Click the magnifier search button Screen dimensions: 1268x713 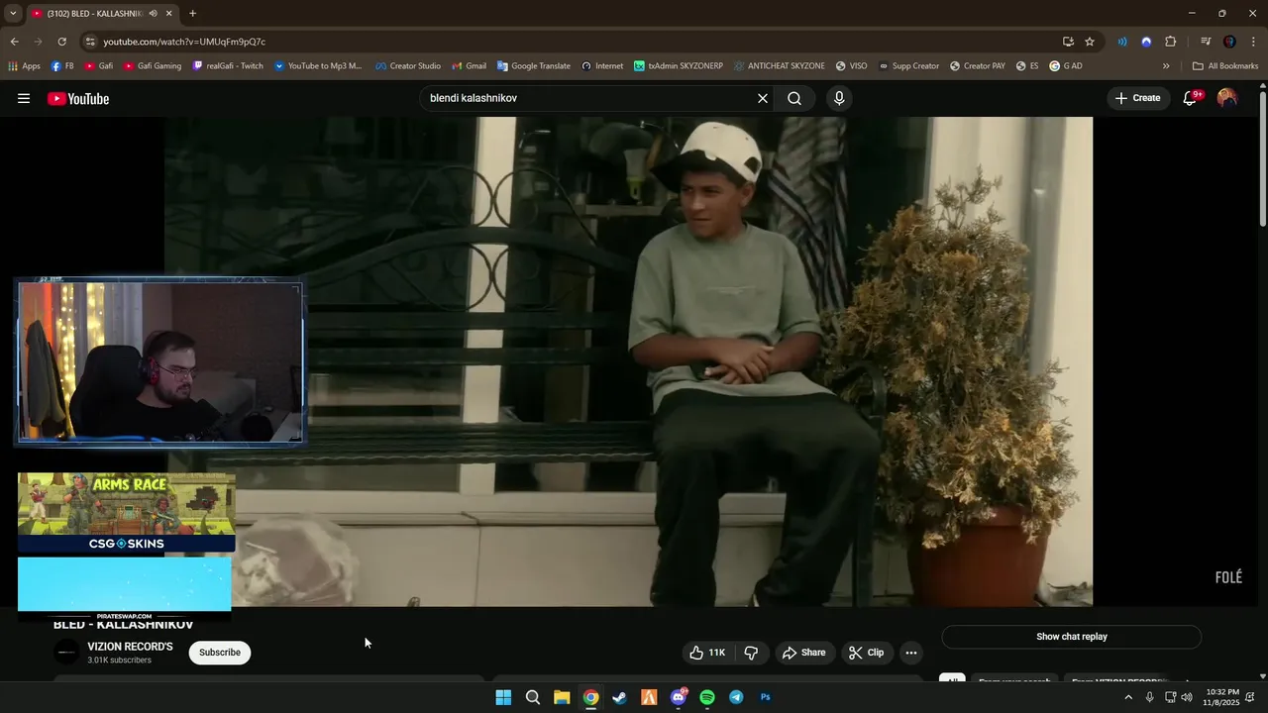[x=794, y=98]
